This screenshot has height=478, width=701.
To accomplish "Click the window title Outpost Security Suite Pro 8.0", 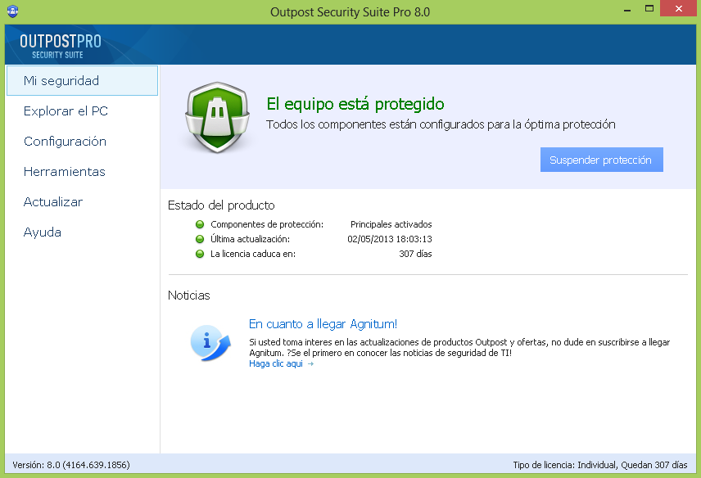I will [350, 12].
